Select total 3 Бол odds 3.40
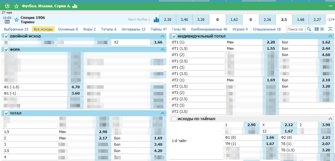 click(x=158, y=144)
